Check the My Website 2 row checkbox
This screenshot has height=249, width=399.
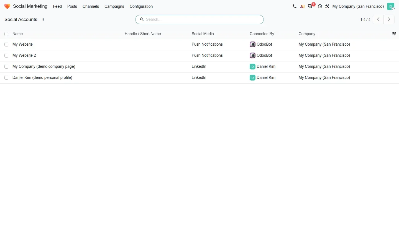[6, 56]
